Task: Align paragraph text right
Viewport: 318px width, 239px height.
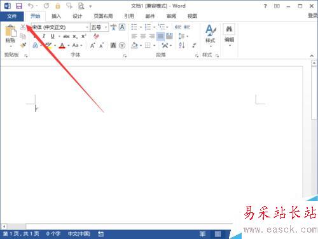Action: pyautogui.click(x=151, y=36)
